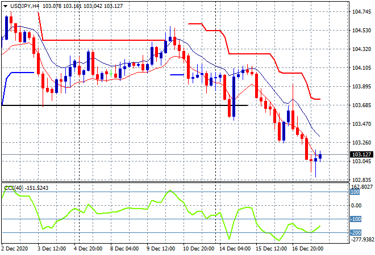Click the 104.320 price scale label
Screen dimensions: 375x255
pos(361,49)
